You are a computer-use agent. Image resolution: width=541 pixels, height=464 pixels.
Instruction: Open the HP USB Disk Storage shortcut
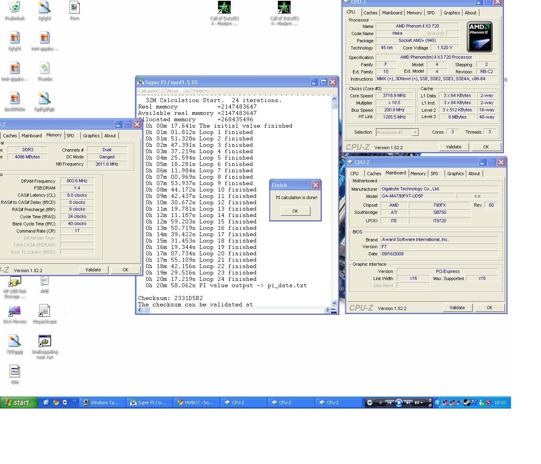[x=14, y=281]
